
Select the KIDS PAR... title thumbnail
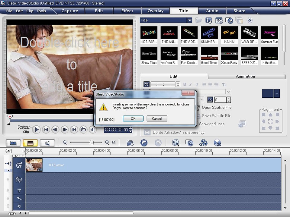(x=149, y=35)
